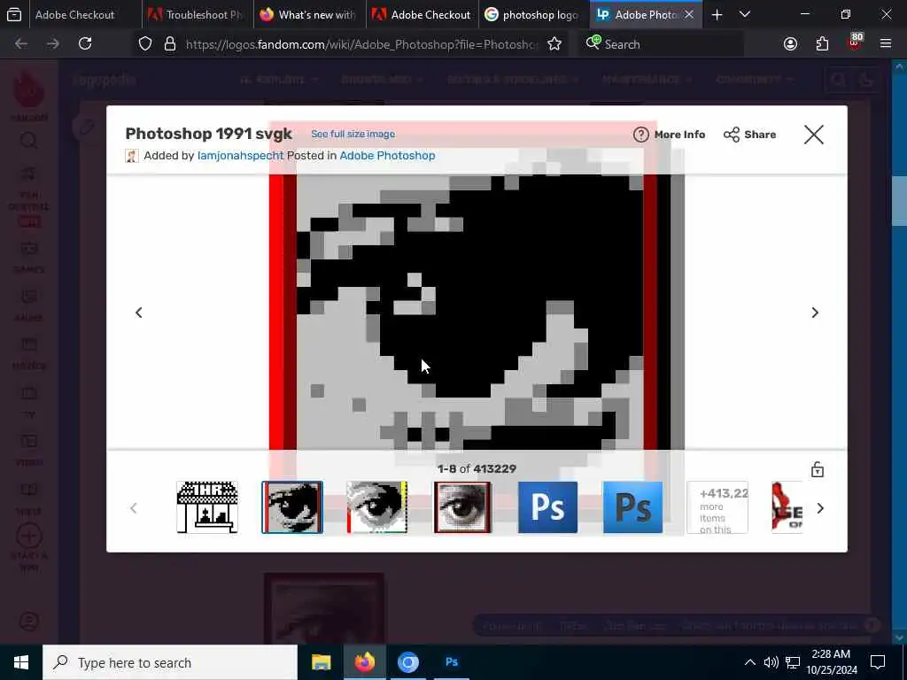
Task: Open Firefox View icon in tab bar
Action: 14,14
